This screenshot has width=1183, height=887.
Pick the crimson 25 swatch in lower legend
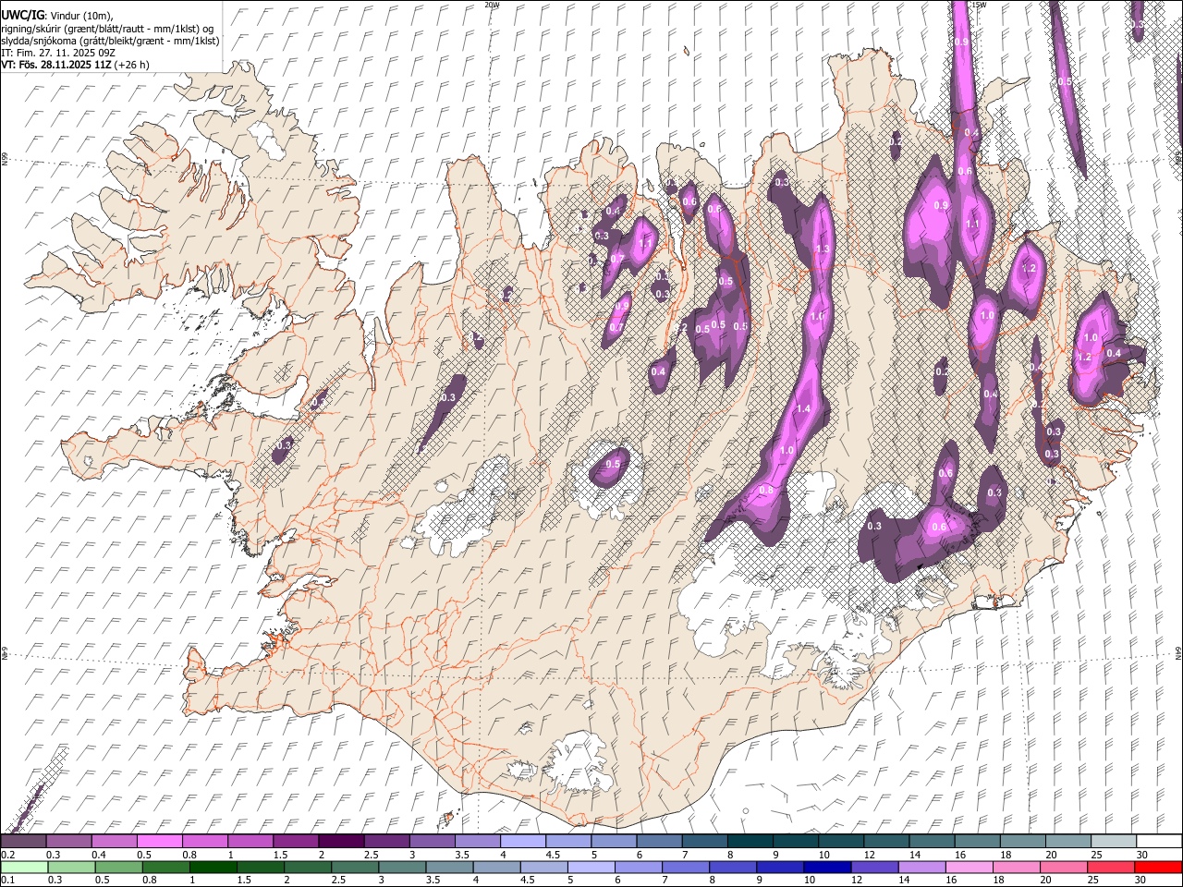(1111, 867)
